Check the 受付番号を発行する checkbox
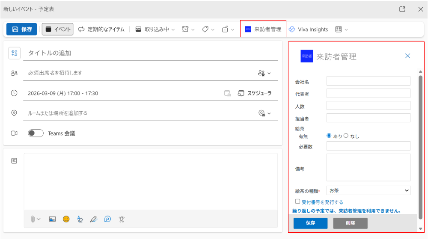 click(x=297, y=201)
